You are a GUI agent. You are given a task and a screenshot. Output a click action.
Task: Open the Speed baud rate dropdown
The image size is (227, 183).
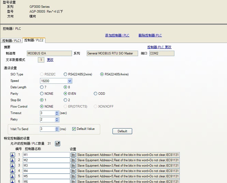[70, 81]
